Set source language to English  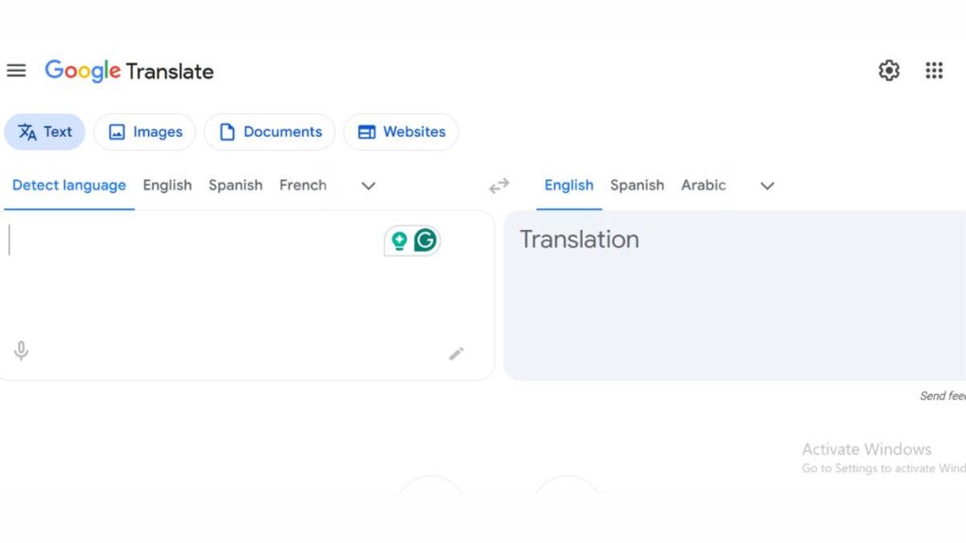pyautogui.click(x=168, y=186)
